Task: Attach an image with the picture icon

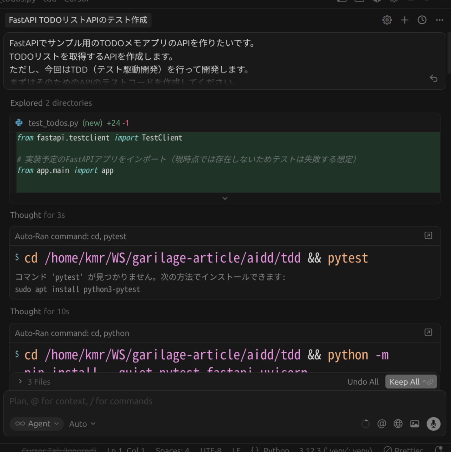Action: click(x=415, y=424)
